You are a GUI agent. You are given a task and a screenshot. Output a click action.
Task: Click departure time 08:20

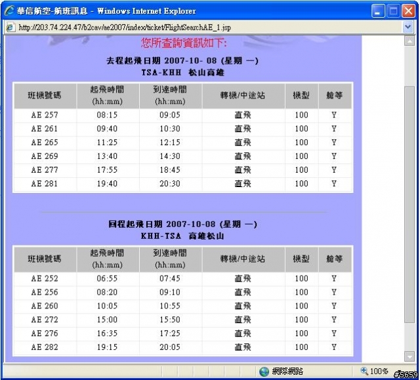107,292
